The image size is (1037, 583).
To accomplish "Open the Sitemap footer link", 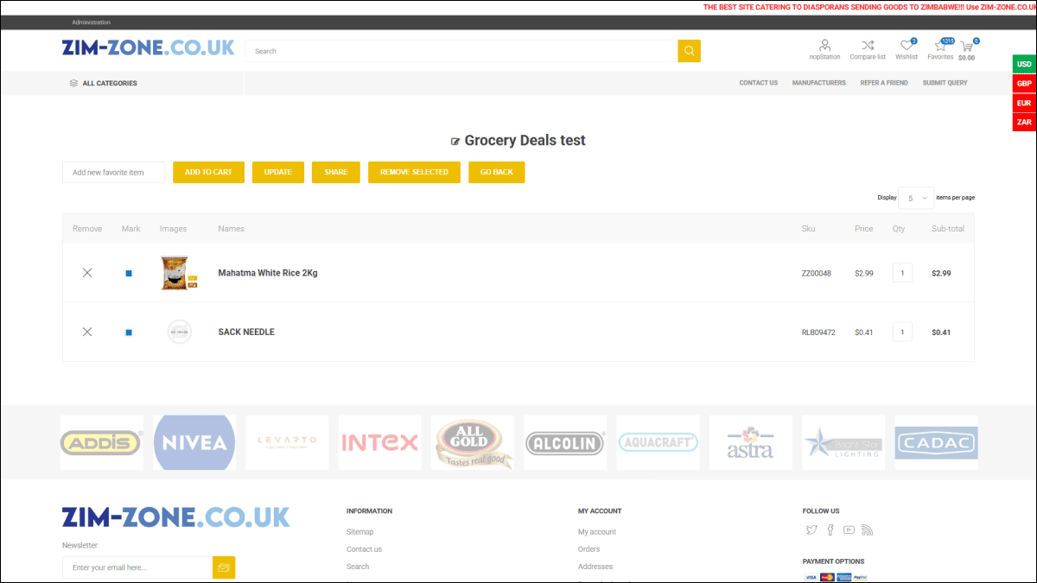I will coord(360,532).
